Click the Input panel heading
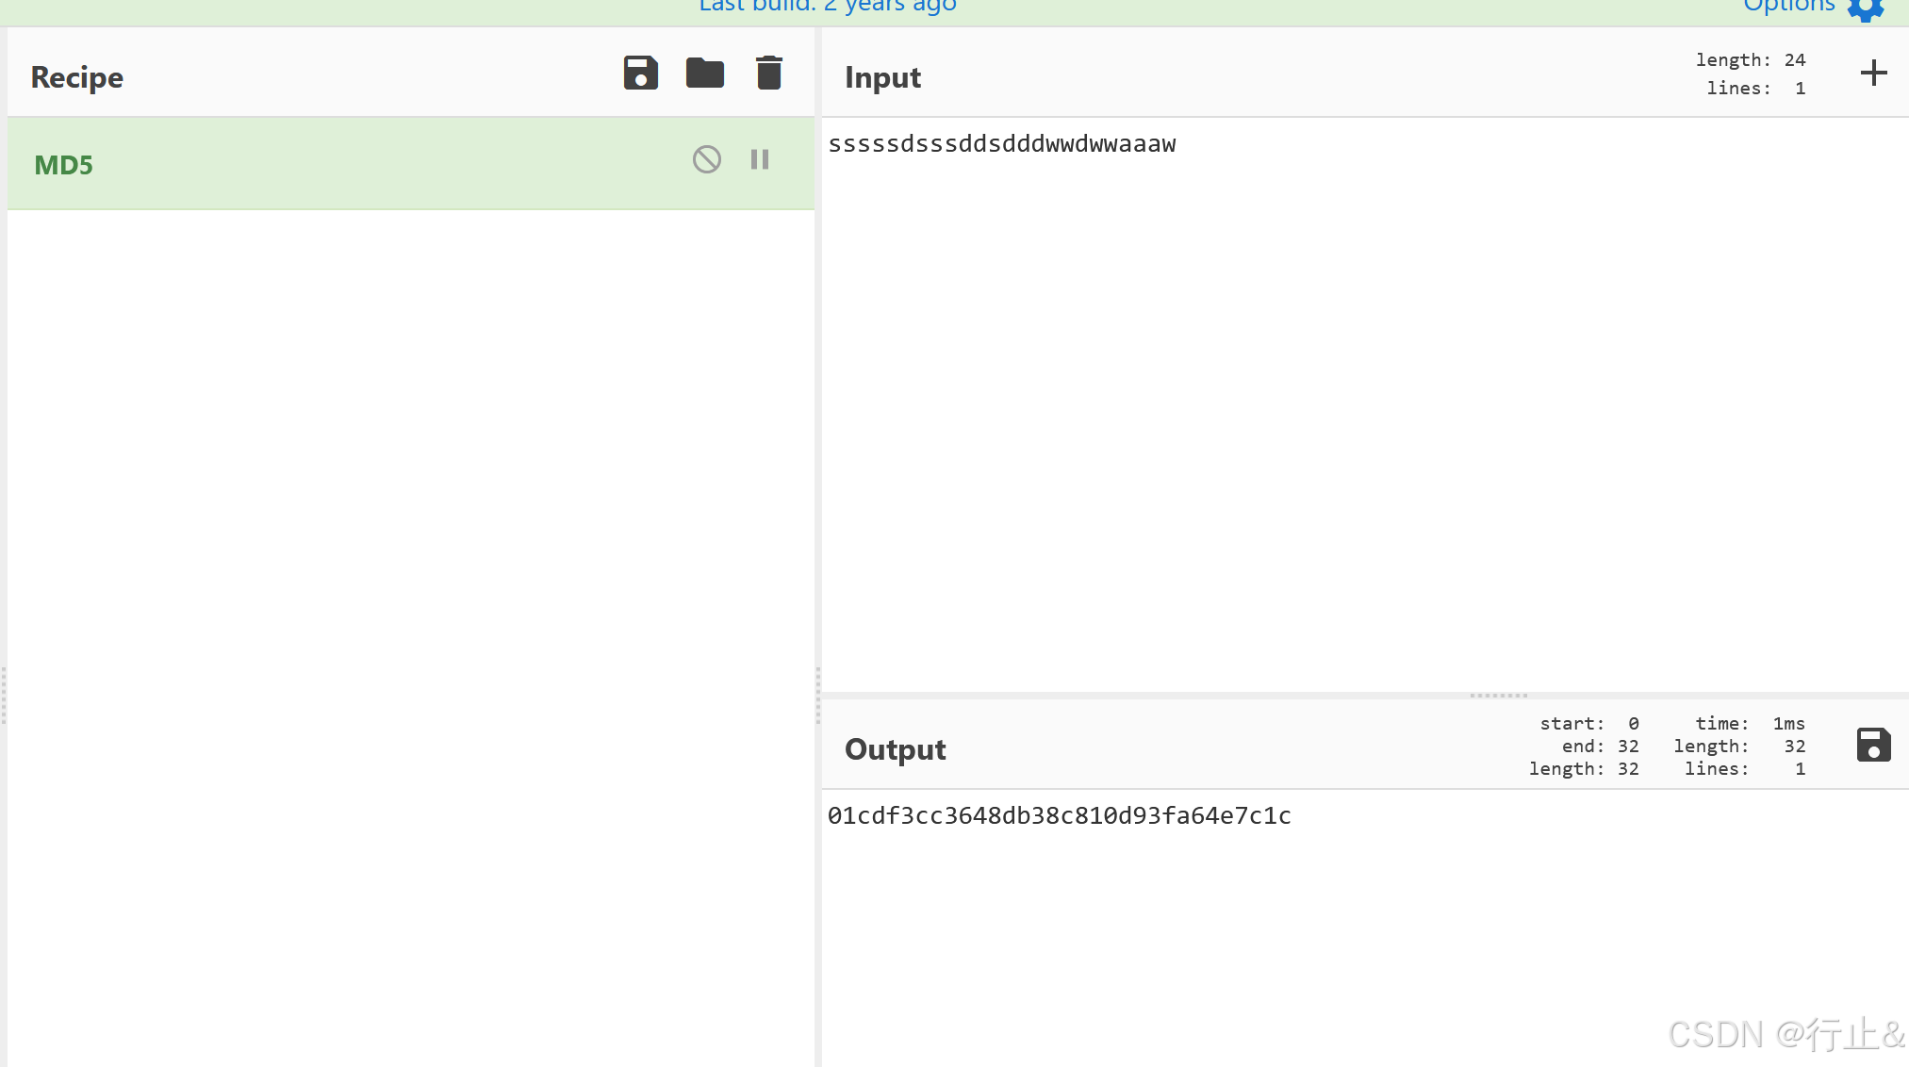The image size is (1909, 1067). click(x=882, y=77)
